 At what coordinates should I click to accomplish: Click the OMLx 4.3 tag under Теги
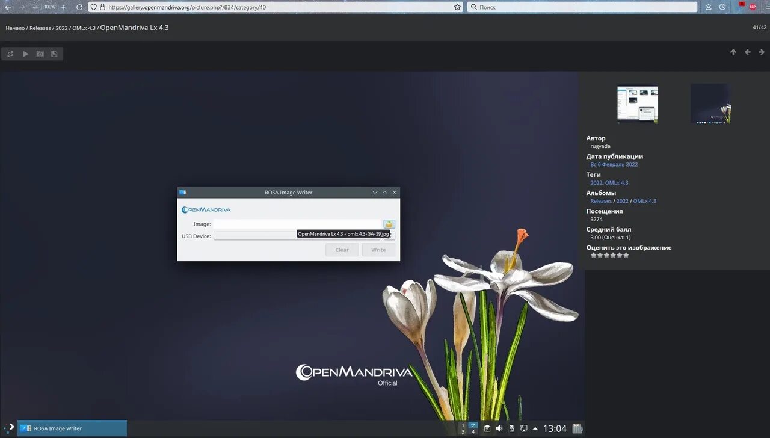(x=617, y=182)
